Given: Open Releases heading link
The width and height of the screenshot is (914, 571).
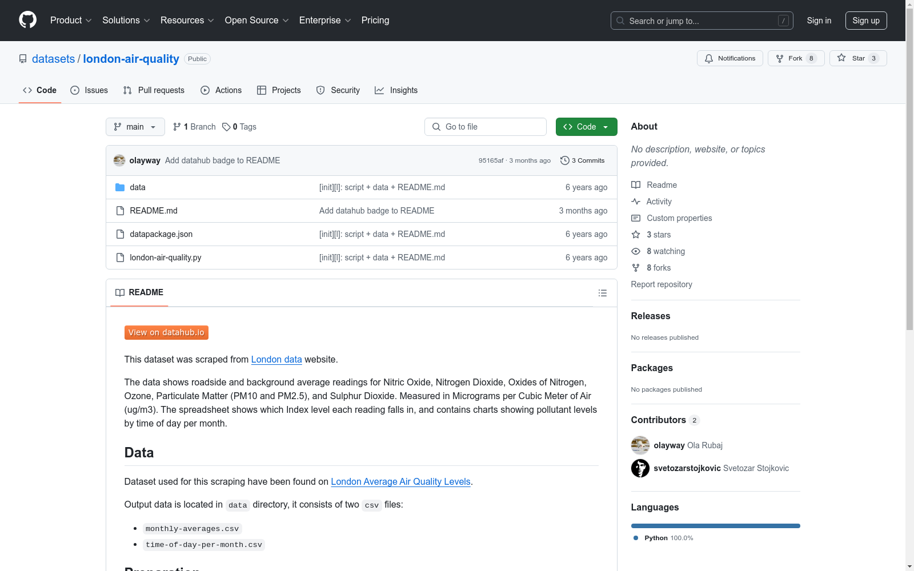Looking at the screenshot, I should (x=651, y=316).
